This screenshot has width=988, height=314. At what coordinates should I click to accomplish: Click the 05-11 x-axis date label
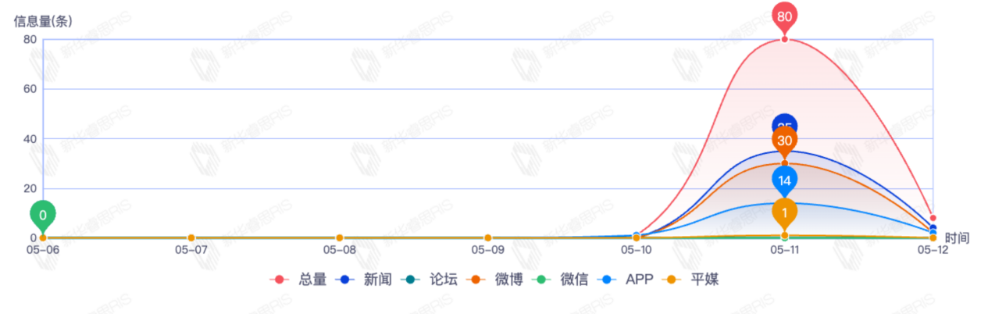785,251
